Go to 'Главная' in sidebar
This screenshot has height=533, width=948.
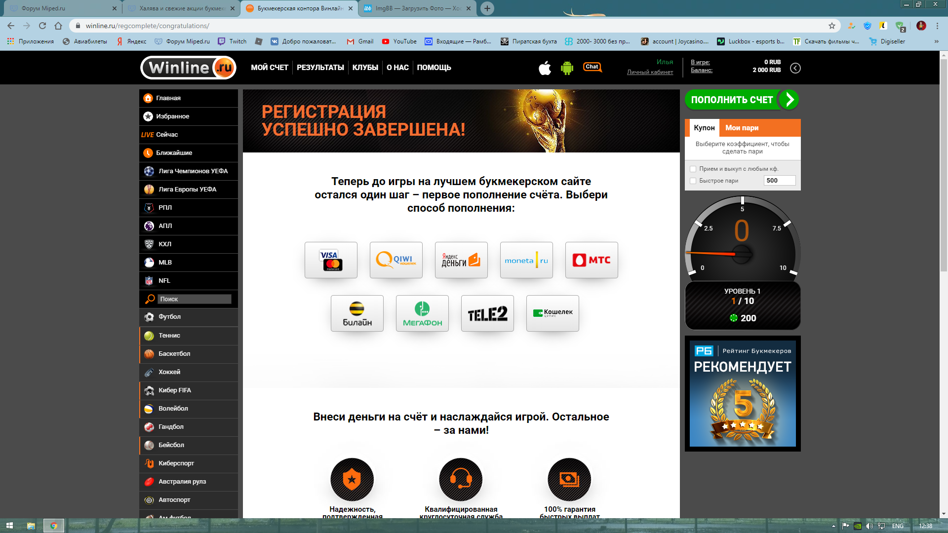(189, 98)
